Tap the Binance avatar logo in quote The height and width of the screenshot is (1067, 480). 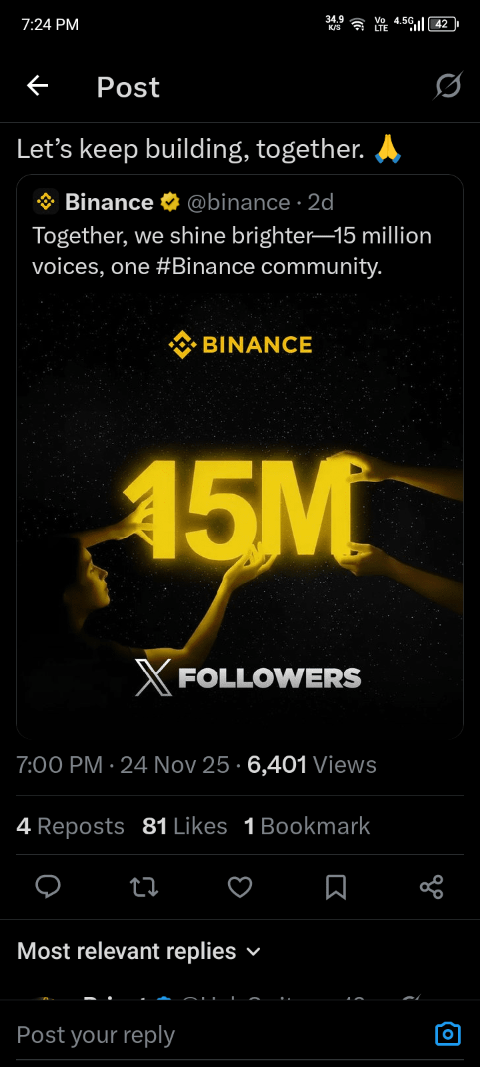[45, 201]
